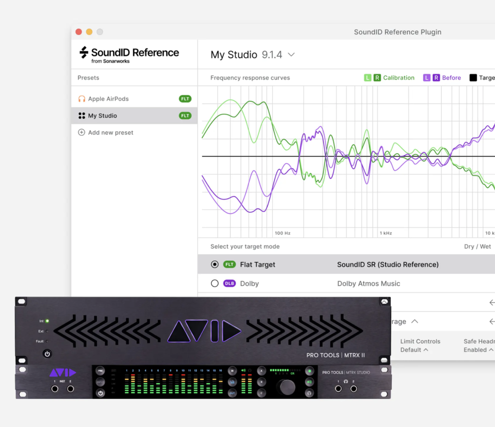Collapse the chevron next to 'rage' label

[x=415, y=321]
